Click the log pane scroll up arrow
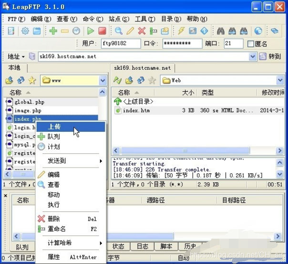 [x=280, y=162]
